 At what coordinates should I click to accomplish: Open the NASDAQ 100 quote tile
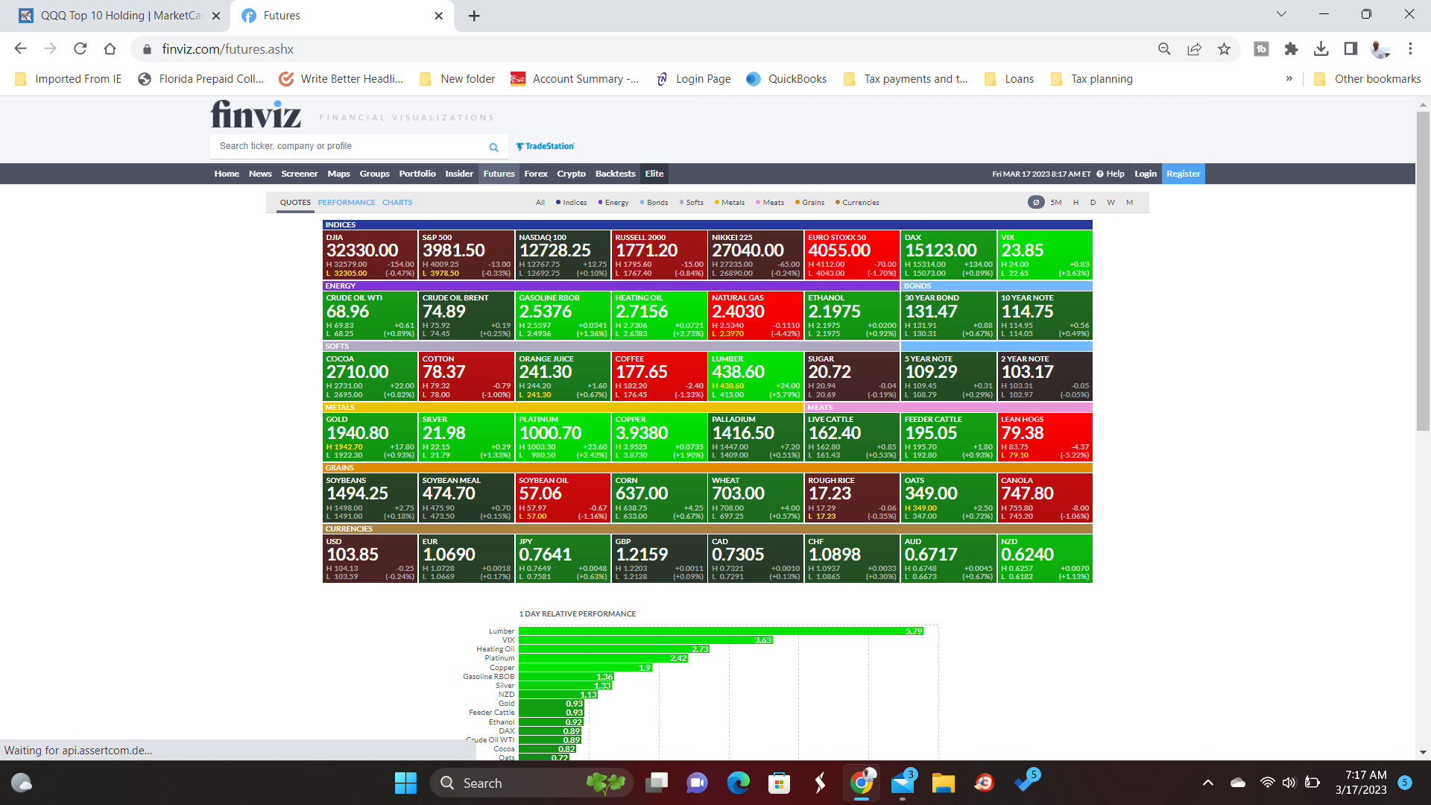(563, 254)
